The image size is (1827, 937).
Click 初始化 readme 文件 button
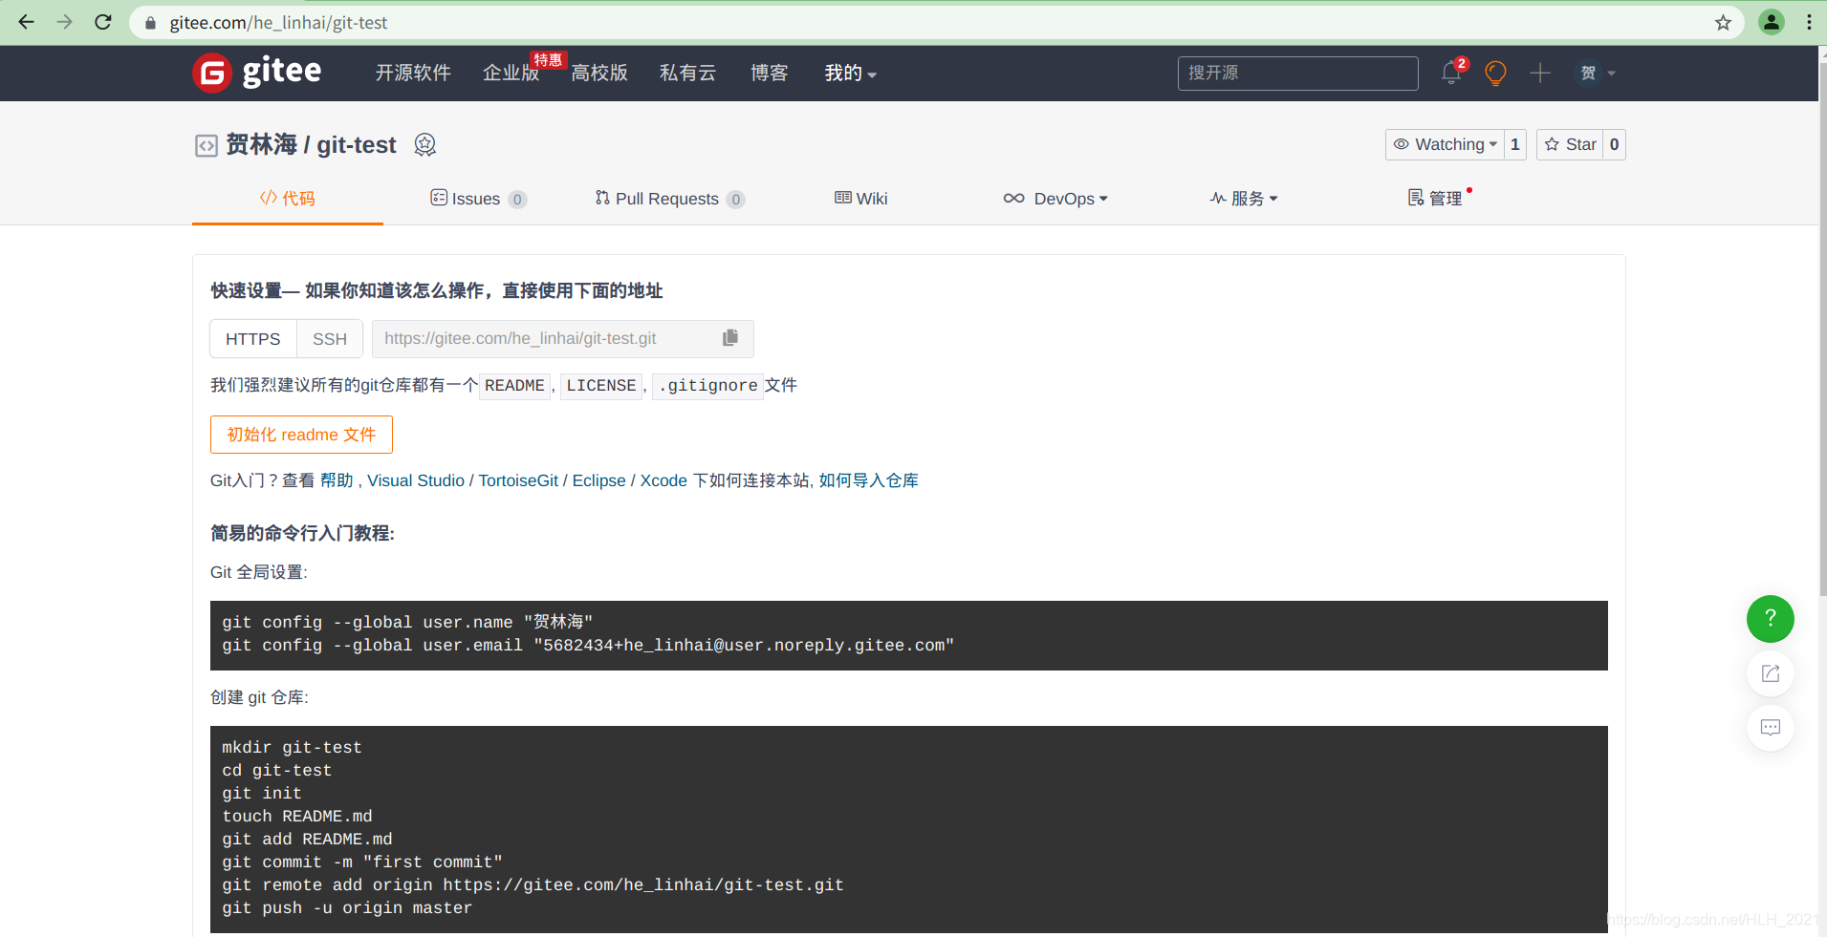click(301, 435)
